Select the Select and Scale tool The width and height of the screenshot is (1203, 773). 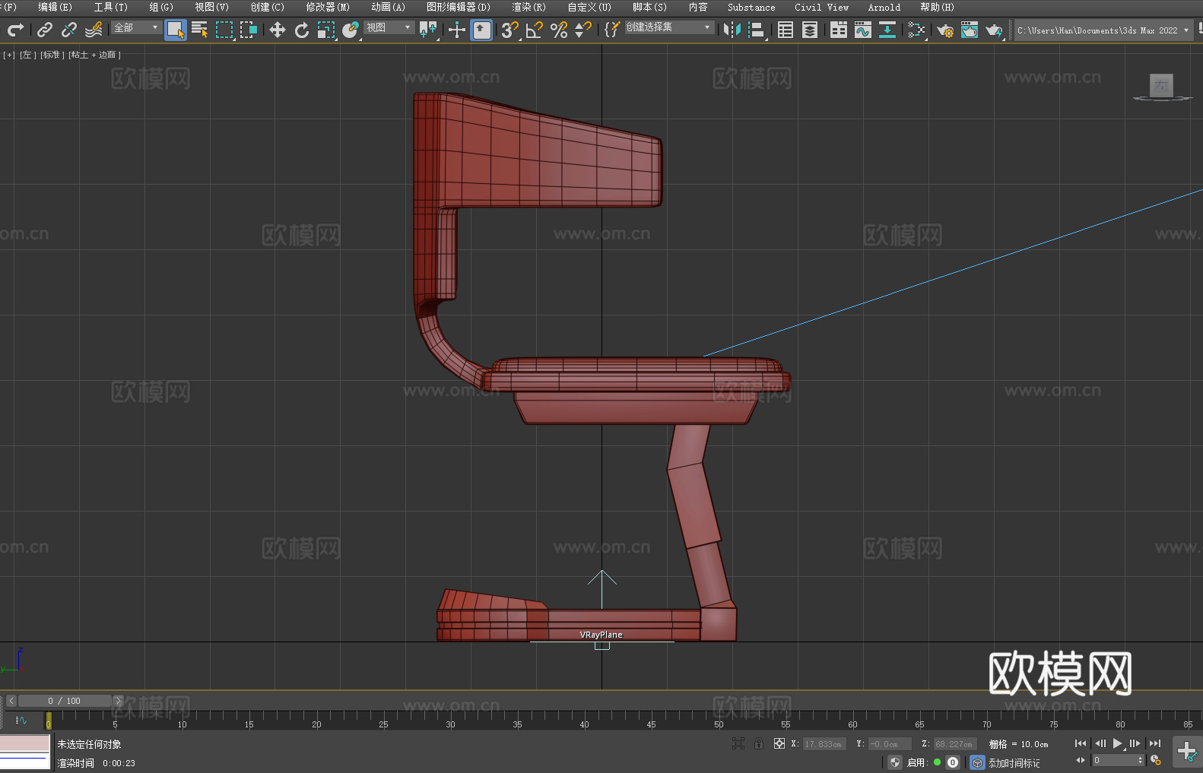[x=326, y=30]
